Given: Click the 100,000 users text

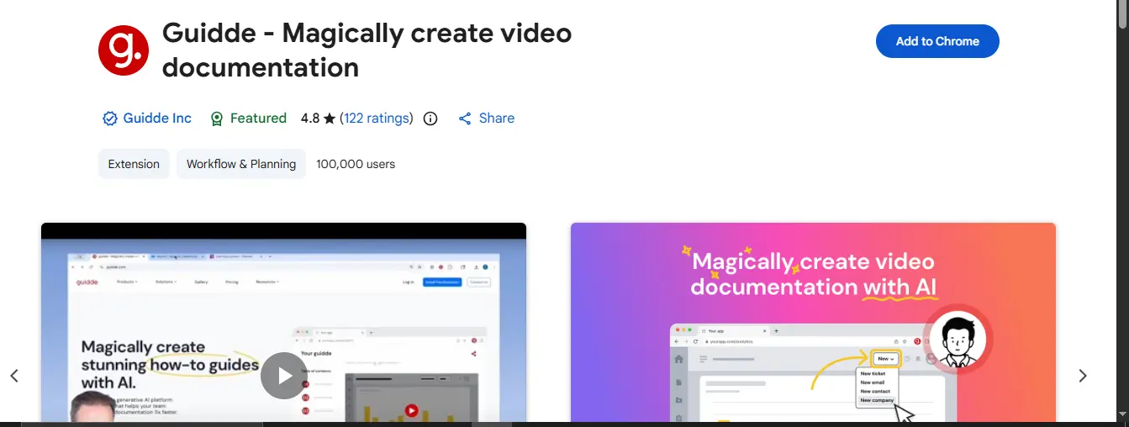Looking at the screenshot, I should click(x=356, y=164).
